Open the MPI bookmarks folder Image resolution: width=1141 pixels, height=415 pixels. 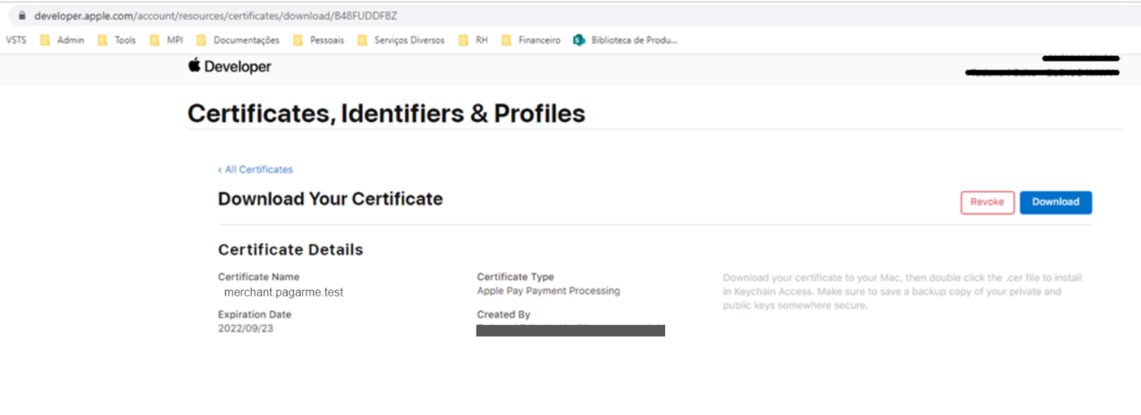click(167, 40)
